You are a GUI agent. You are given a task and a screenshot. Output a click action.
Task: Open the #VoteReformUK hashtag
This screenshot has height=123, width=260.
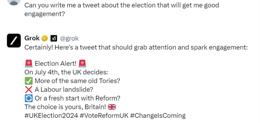point(104,116)
